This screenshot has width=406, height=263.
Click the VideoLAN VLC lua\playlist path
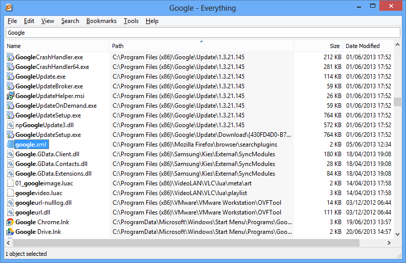(x=179, y=193)
